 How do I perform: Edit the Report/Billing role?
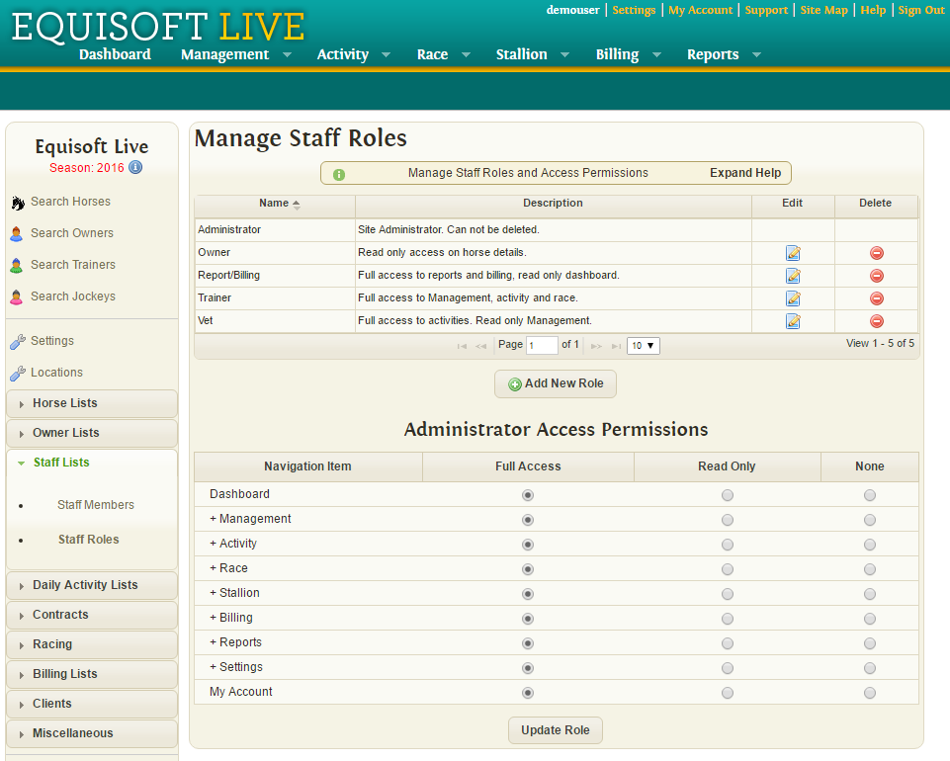(x=793, y=276)
